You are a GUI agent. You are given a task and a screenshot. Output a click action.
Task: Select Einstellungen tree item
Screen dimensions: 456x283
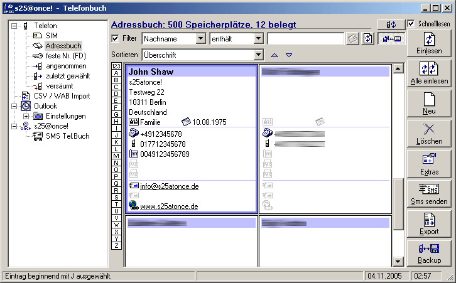[x=66, y=116]
